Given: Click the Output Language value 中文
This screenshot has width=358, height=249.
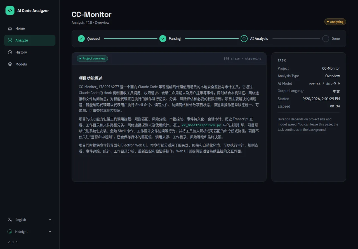Looking at the screenshot, I should (x=336, y=91).
